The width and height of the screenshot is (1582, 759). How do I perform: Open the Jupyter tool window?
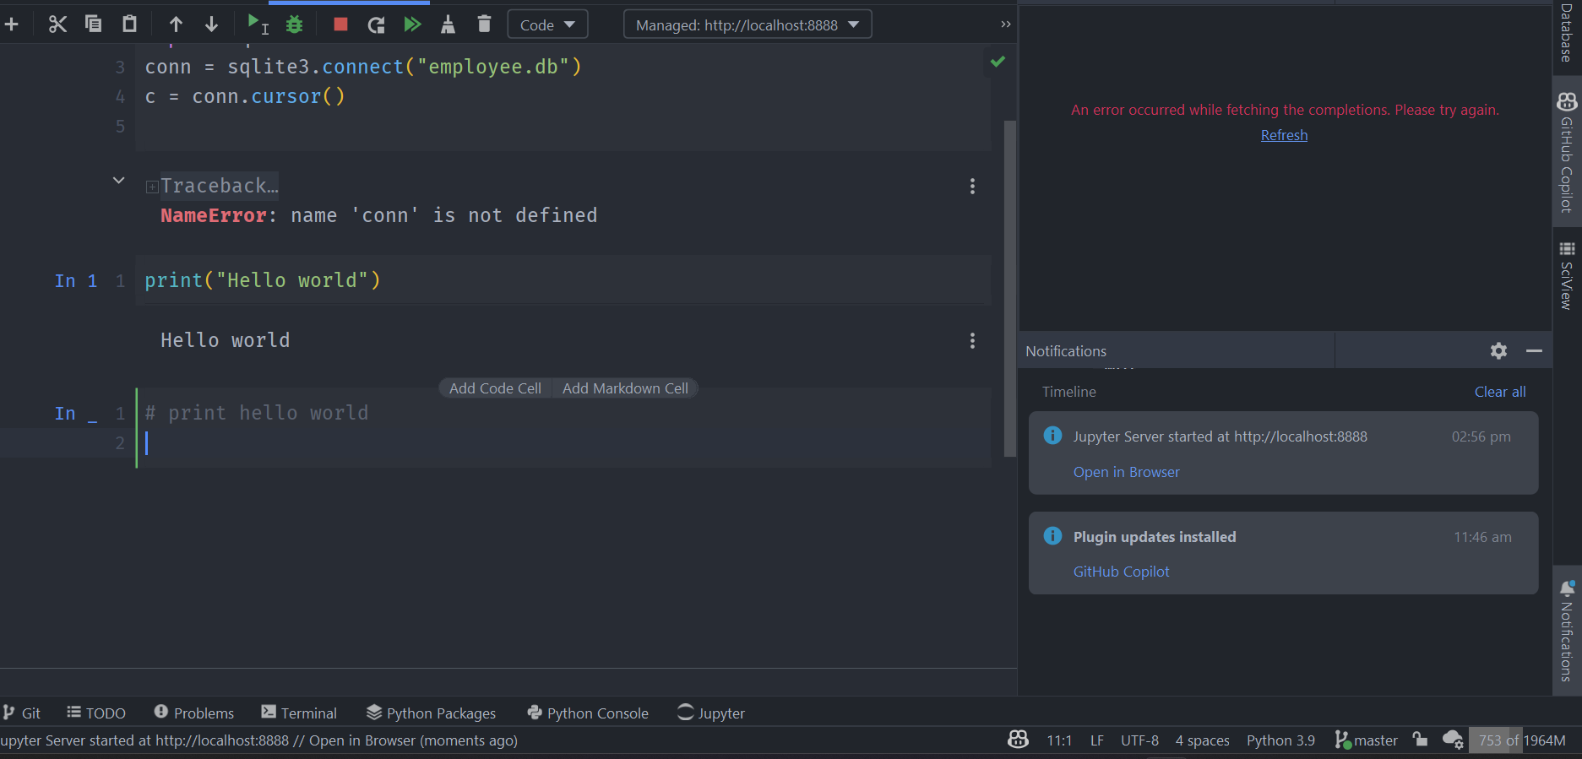(x=711, y=713)
